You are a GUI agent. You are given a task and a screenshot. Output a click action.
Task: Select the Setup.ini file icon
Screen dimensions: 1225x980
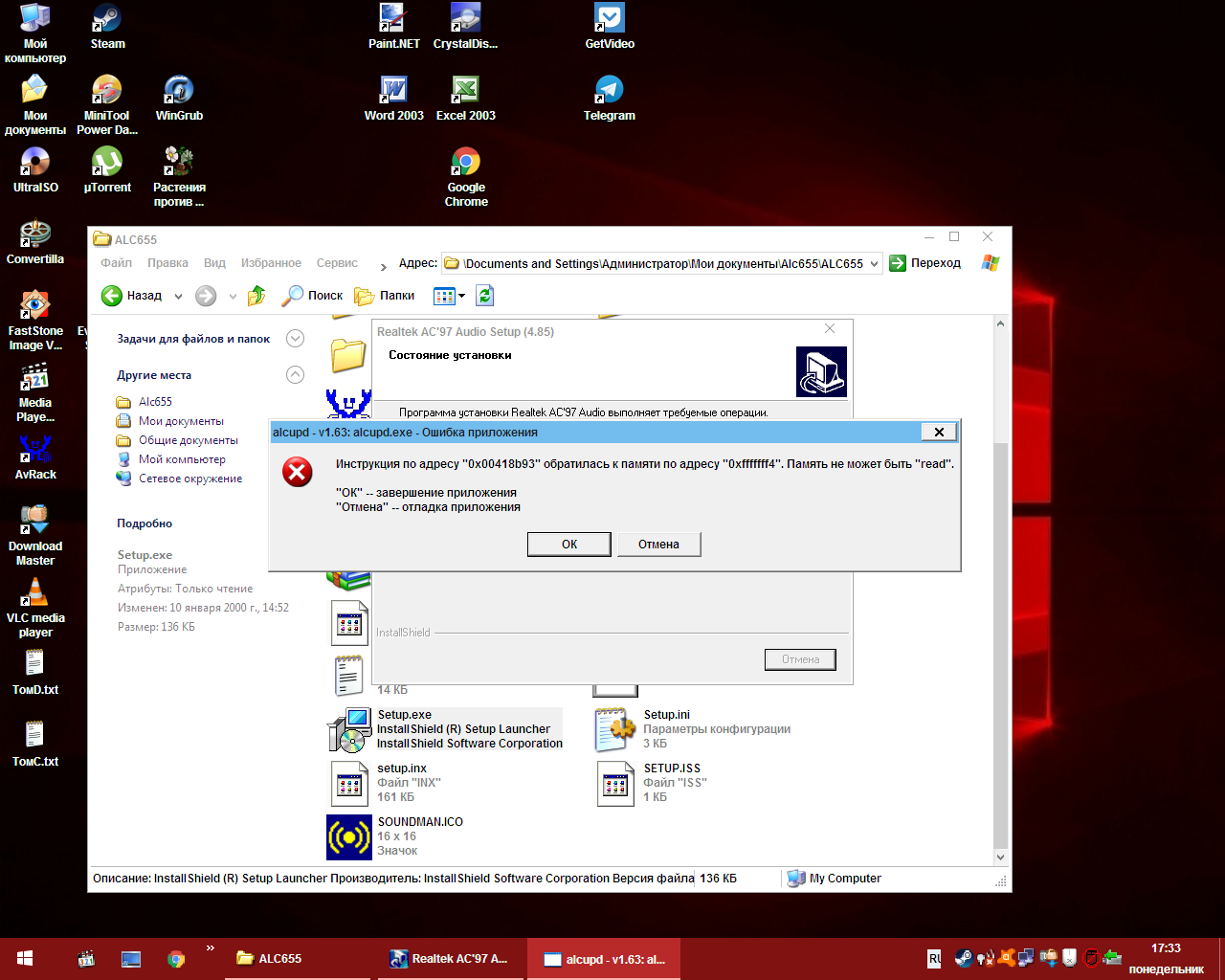click(615, 730)
